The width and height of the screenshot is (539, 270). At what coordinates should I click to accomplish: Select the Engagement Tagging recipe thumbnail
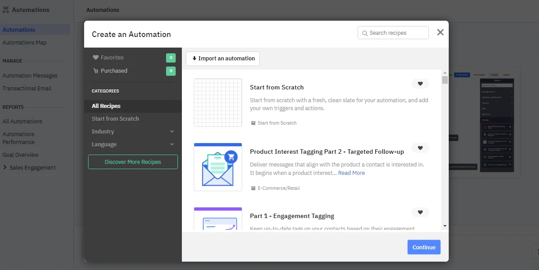pyautogui.click(x=218, y=219)
